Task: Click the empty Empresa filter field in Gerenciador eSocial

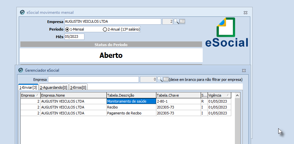Action: 93,80
